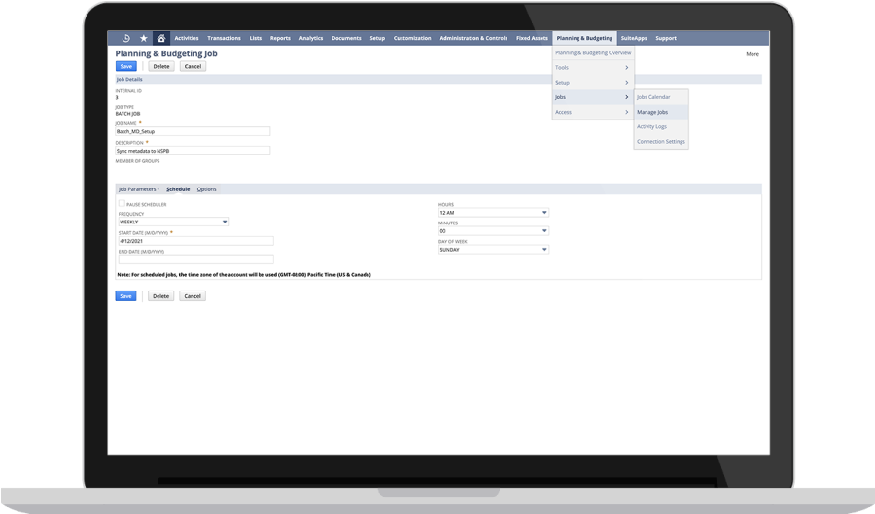Open the Administration & Controls menu

click(x=473, y=38)
